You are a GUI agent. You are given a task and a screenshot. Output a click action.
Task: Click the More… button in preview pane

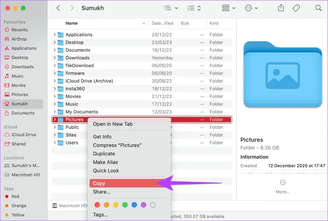tap(282, 187)
